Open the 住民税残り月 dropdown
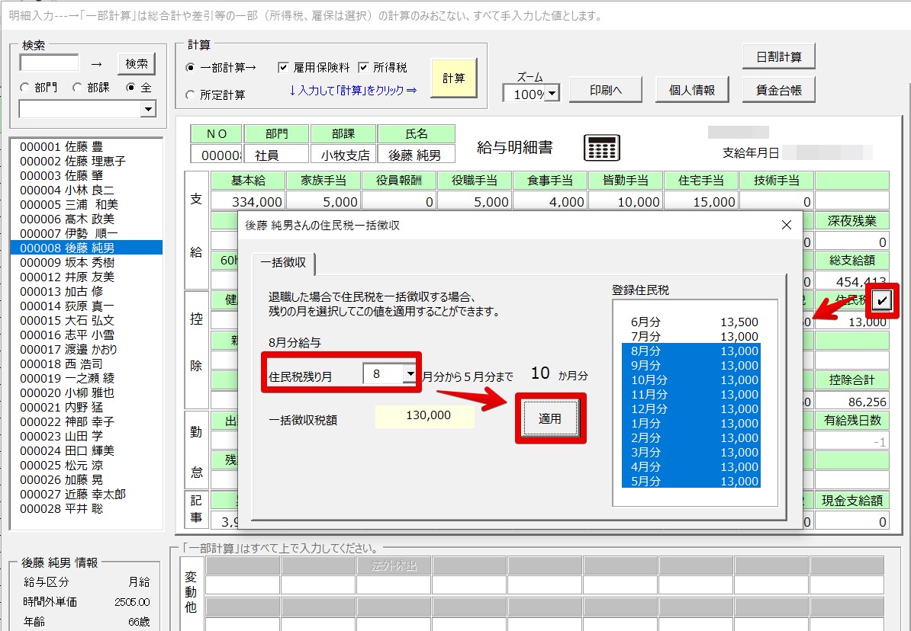The height and width of the screenshot is (631, 911). [410, 374]
